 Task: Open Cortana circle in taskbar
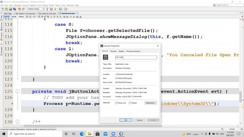coord(66,134)
